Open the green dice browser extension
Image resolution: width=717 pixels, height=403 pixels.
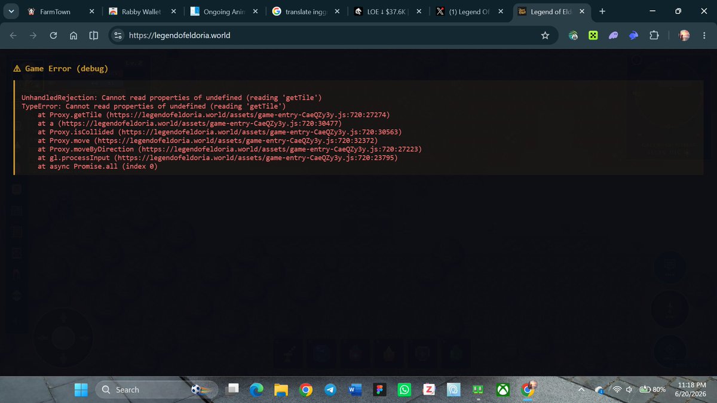point(593,36)
